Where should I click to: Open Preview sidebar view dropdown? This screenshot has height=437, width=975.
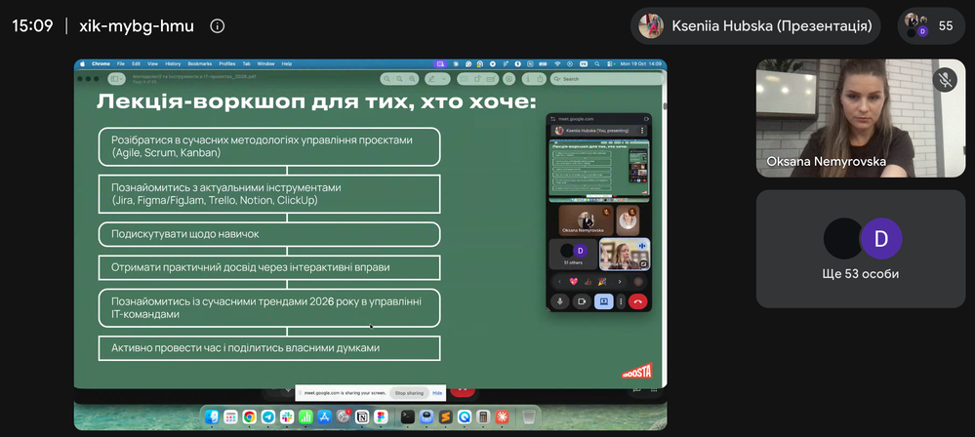116,79
